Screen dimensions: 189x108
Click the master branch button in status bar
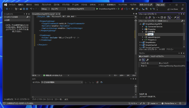tap(153, 104)
